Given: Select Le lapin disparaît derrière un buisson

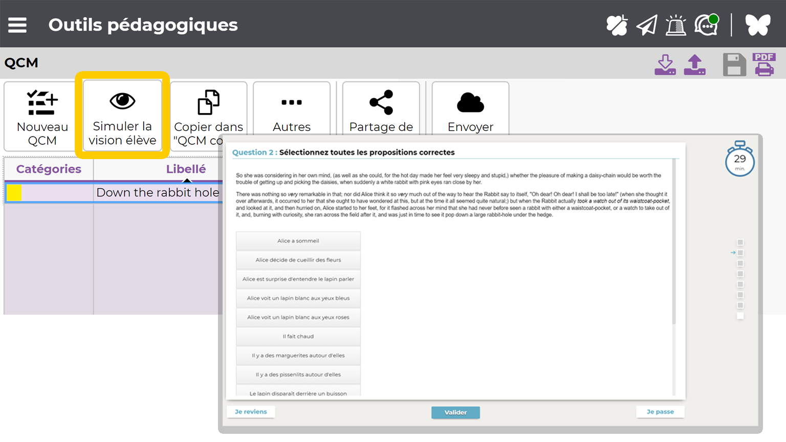Looking at the screenshot, I should 298,391.
